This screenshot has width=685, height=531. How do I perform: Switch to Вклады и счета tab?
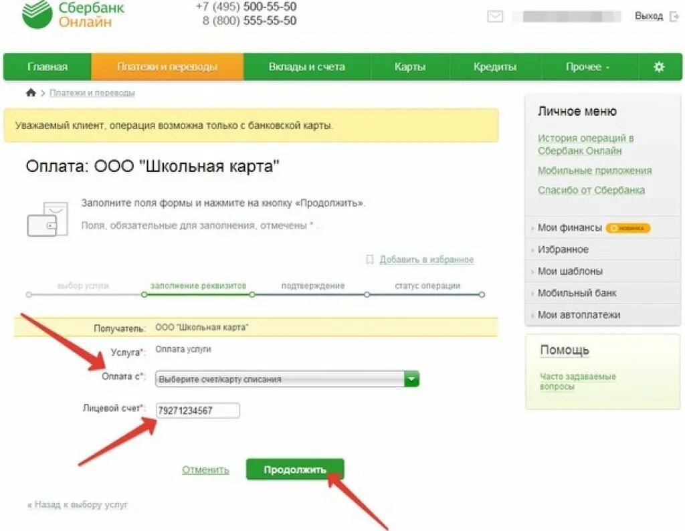point(306,67)
